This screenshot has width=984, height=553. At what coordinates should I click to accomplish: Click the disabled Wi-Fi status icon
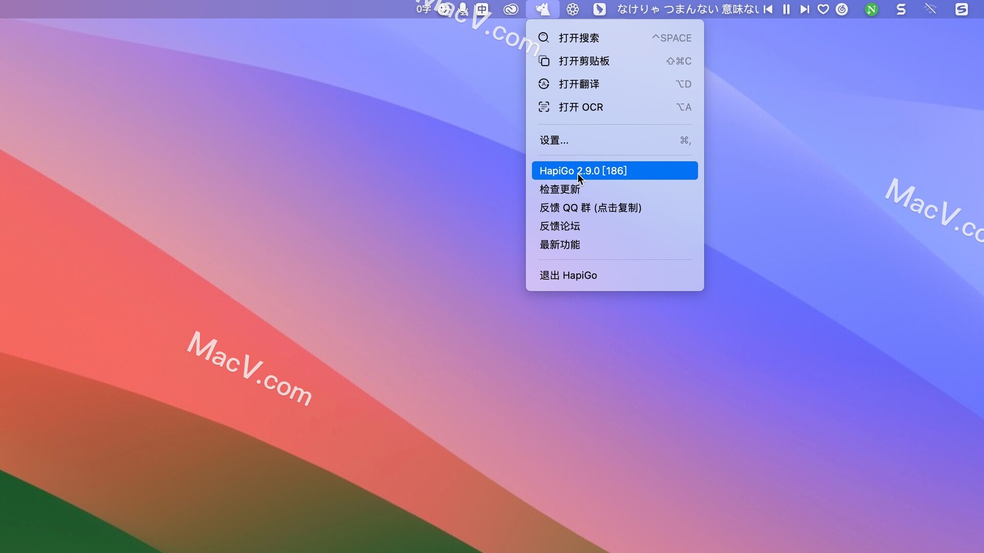coord(931,9)
